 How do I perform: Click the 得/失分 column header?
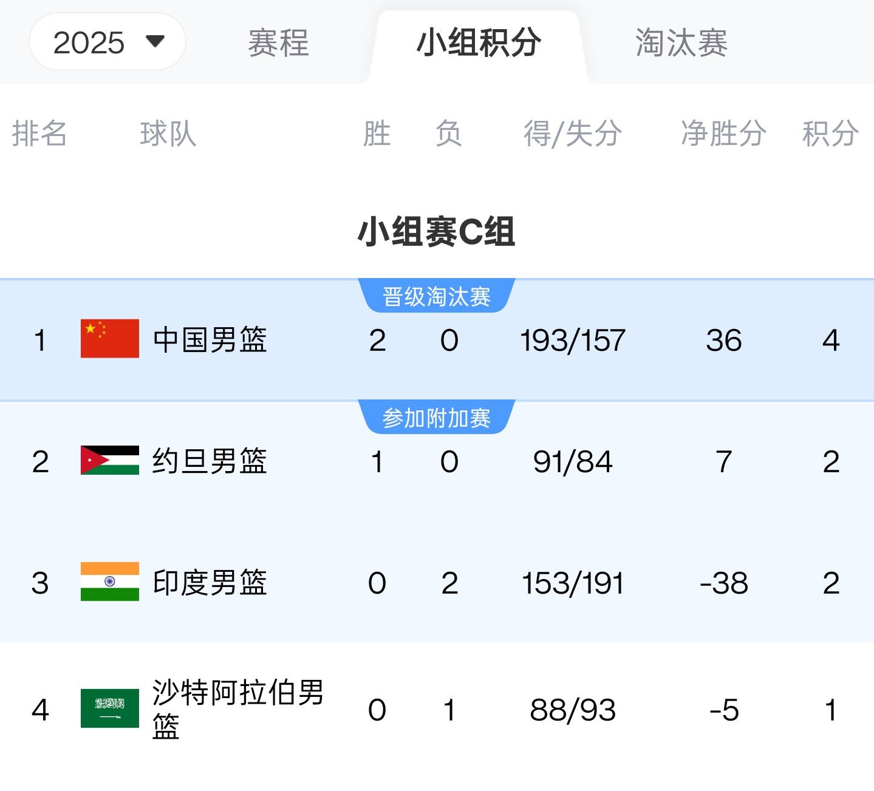[x=573, y=134]
